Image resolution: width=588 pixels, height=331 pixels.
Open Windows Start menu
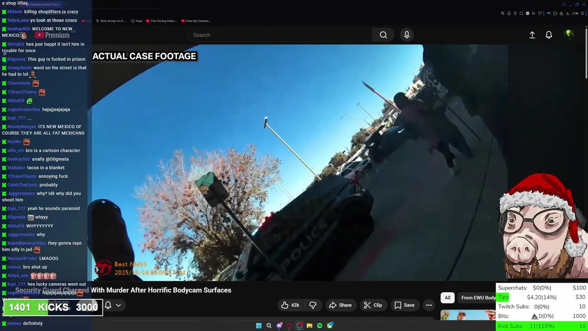[x=259, y=326]
